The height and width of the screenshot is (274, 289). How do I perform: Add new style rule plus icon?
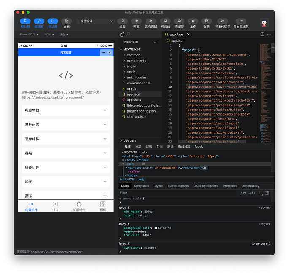(260, 193)
